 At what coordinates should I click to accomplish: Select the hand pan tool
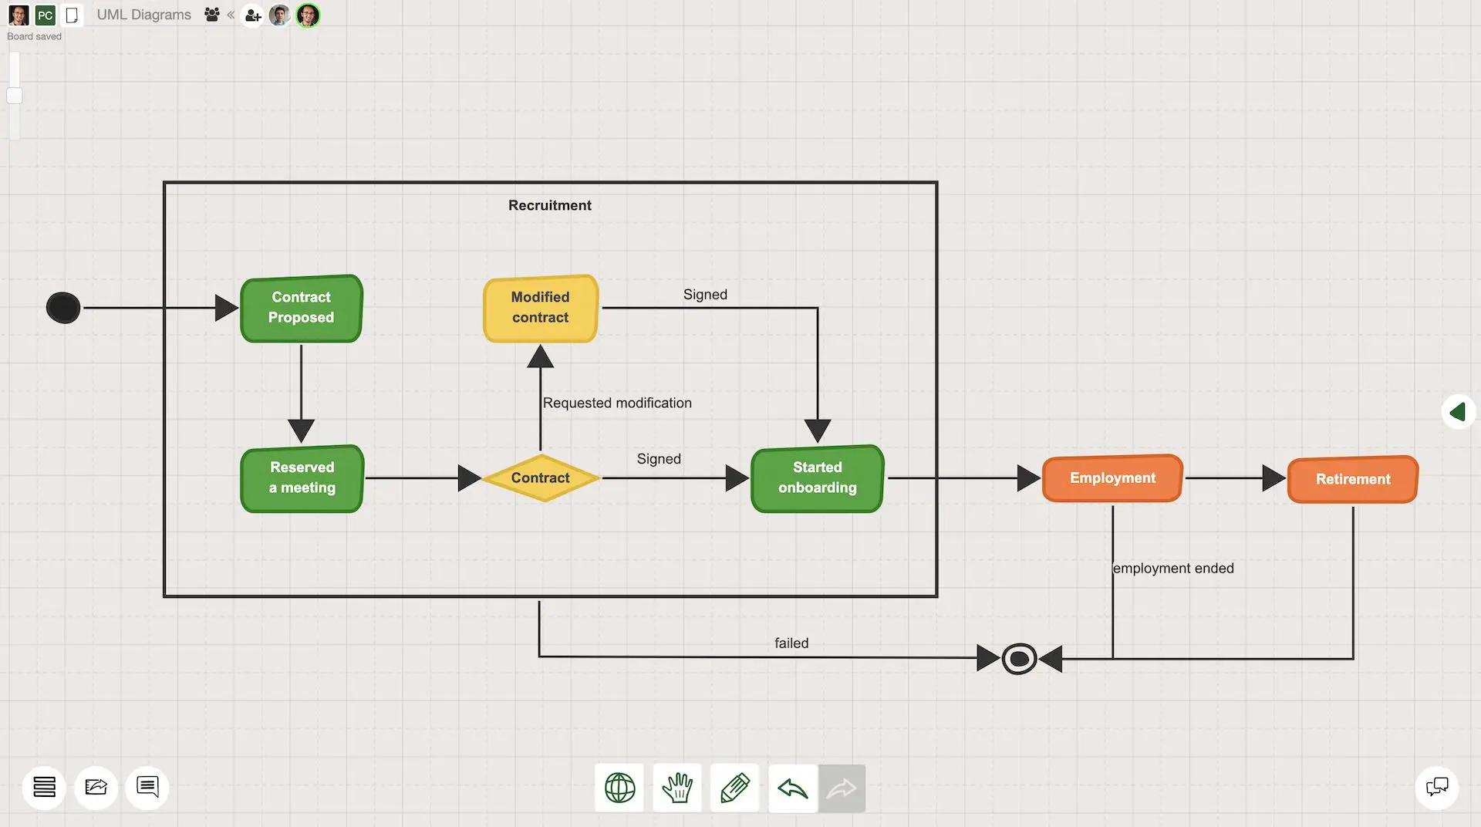pyautogui.click(x=677, y=788)
